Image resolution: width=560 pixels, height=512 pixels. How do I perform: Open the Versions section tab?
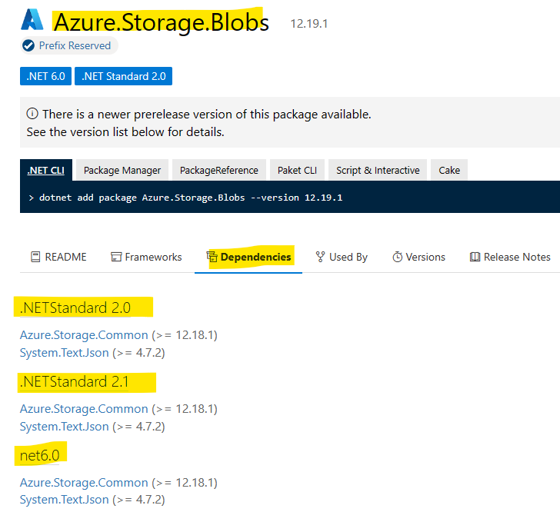[x=419, y=257]
